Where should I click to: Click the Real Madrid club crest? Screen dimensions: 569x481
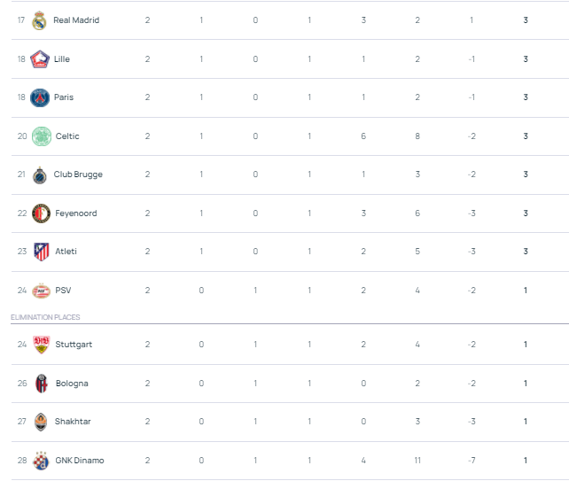click(39, 20)
